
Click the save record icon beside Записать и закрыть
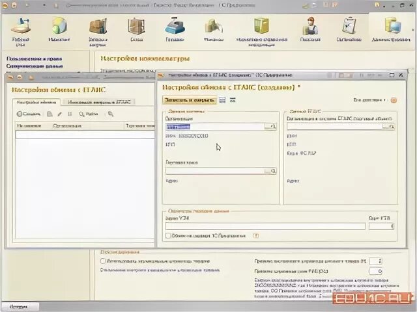tap(222, 100)
